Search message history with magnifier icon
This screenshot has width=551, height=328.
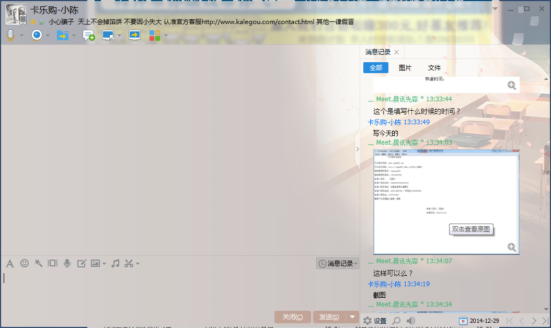click(x=397, y=321)
